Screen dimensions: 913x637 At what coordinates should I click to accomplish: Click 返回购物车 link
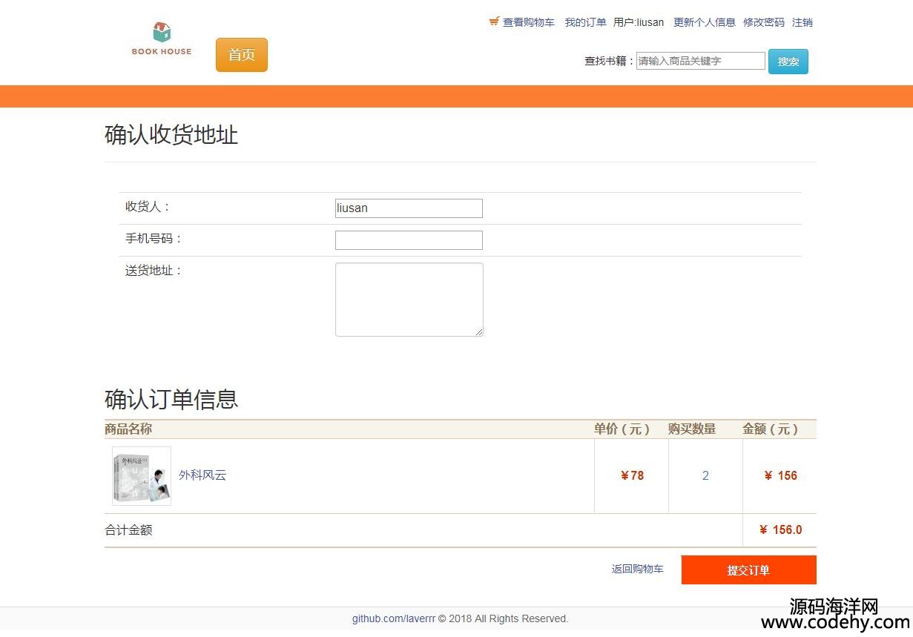(x=637, y=570)
